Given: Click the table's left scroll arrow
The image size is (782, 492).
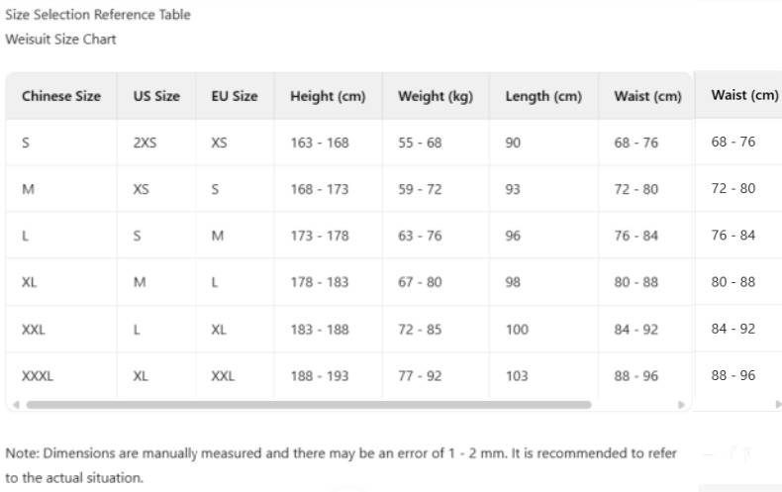Looking at the screenshot, I should click(x=15, y=405).
